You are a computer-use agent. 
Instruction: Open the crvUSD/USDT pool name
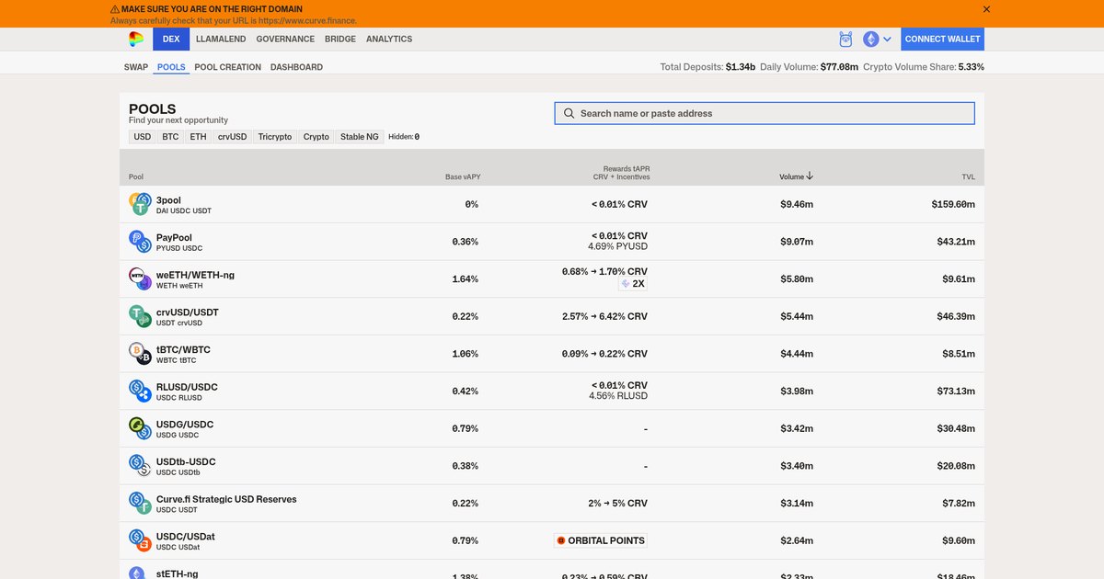(x=188, y=312)
